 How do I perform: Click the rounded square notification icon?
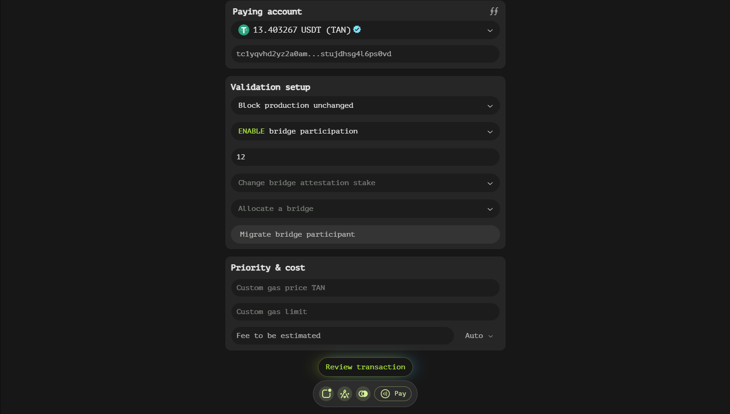pos(326,394)
